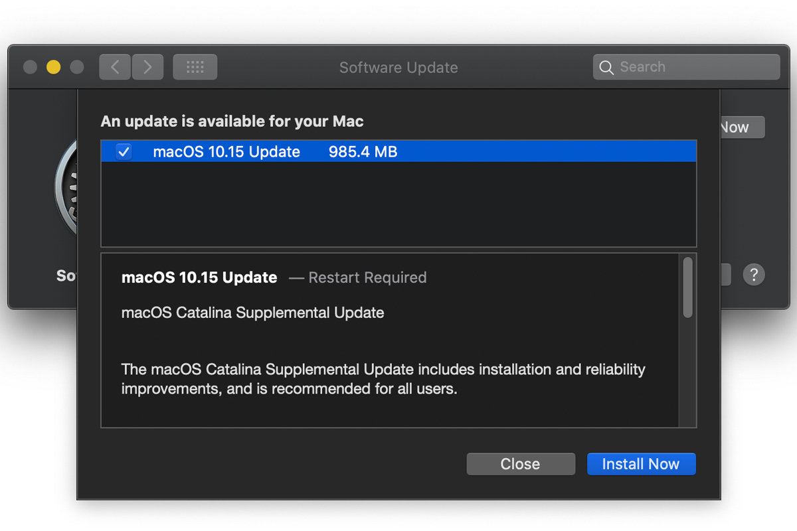Click the Software Update window title

pos(398,68)
